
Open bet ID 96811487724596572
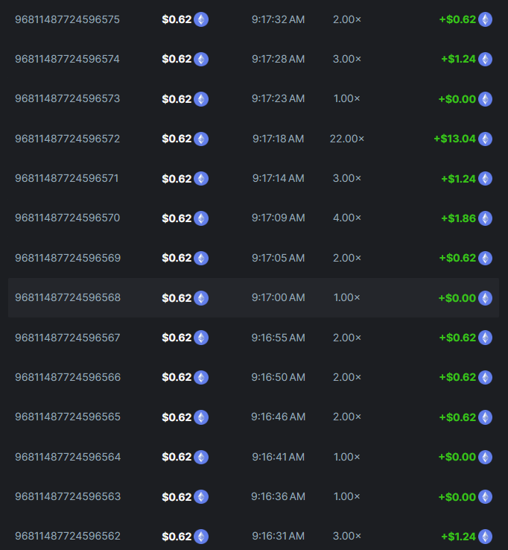(x=67, y=139)
